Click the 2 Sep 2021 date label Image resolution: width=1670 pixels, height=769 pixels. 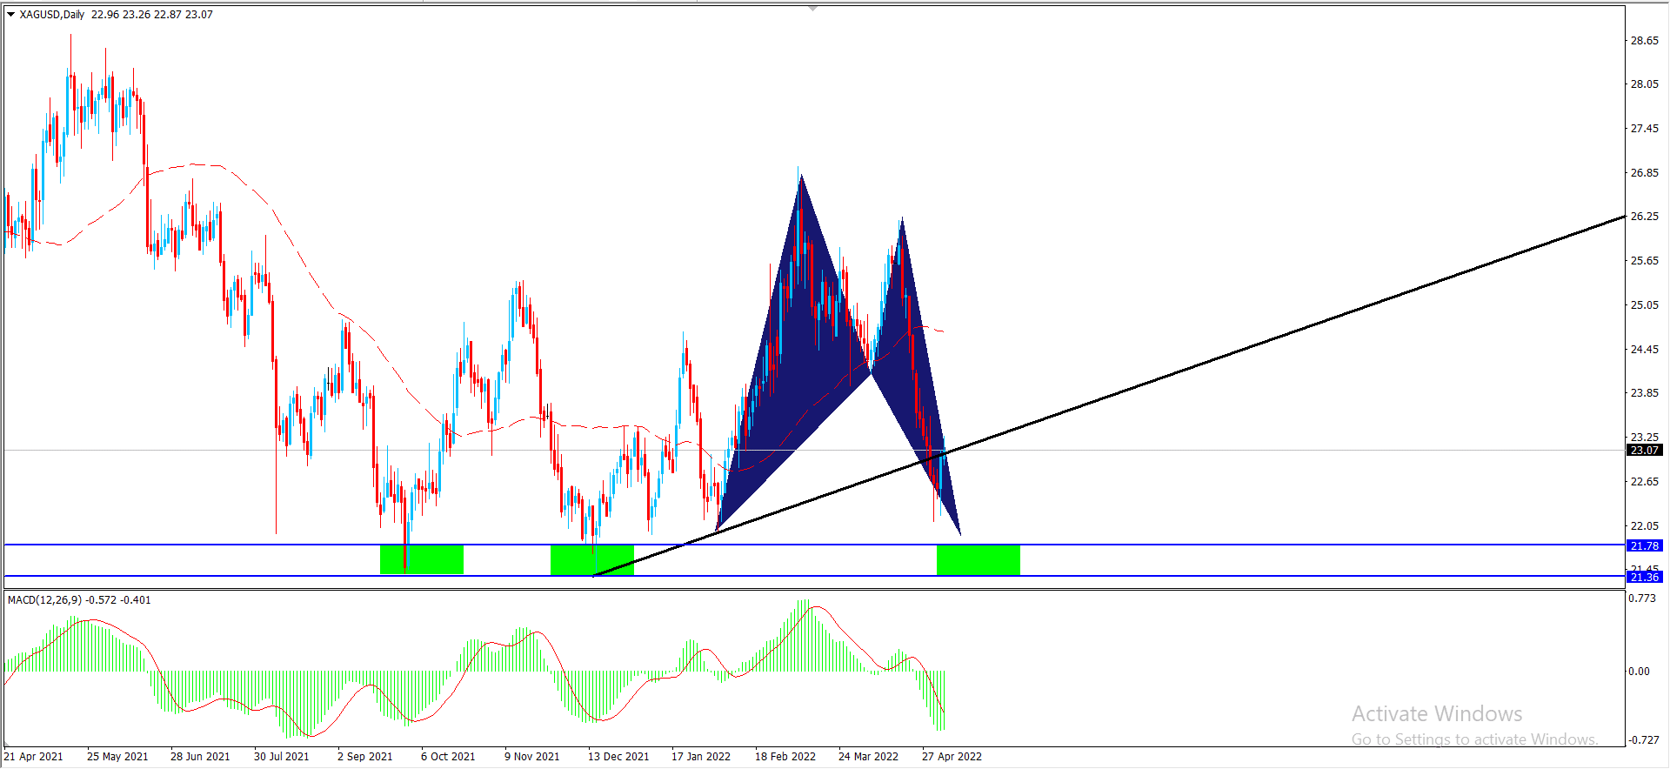coord(364,756)
